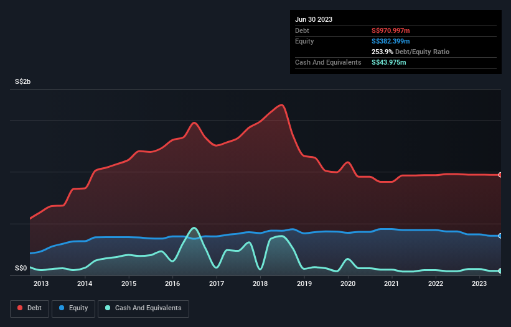The height and width of the screenshot is (327, 511).
Task: Click the 2016 x-axis label
Action: tap(172, 283)
